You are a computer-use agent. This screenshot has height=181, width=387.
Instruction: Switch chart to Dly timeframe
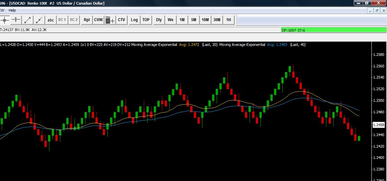click(x=159, y=20)
